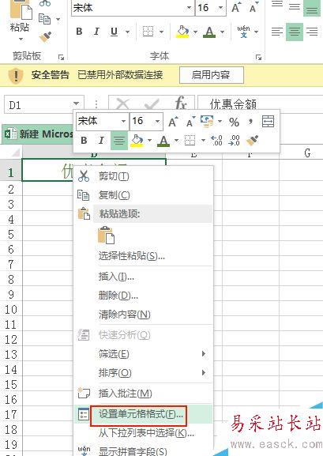Click mini toolbar accounting number format icon

(x=207, y=121)
